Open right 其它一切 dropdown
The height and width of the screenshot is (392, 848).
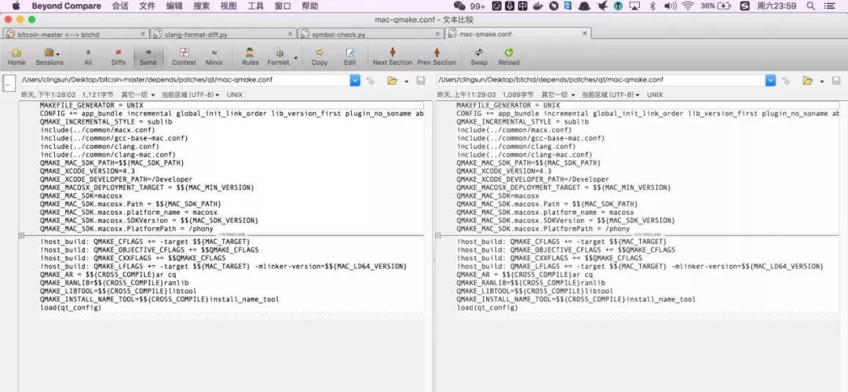coord(559,95)
